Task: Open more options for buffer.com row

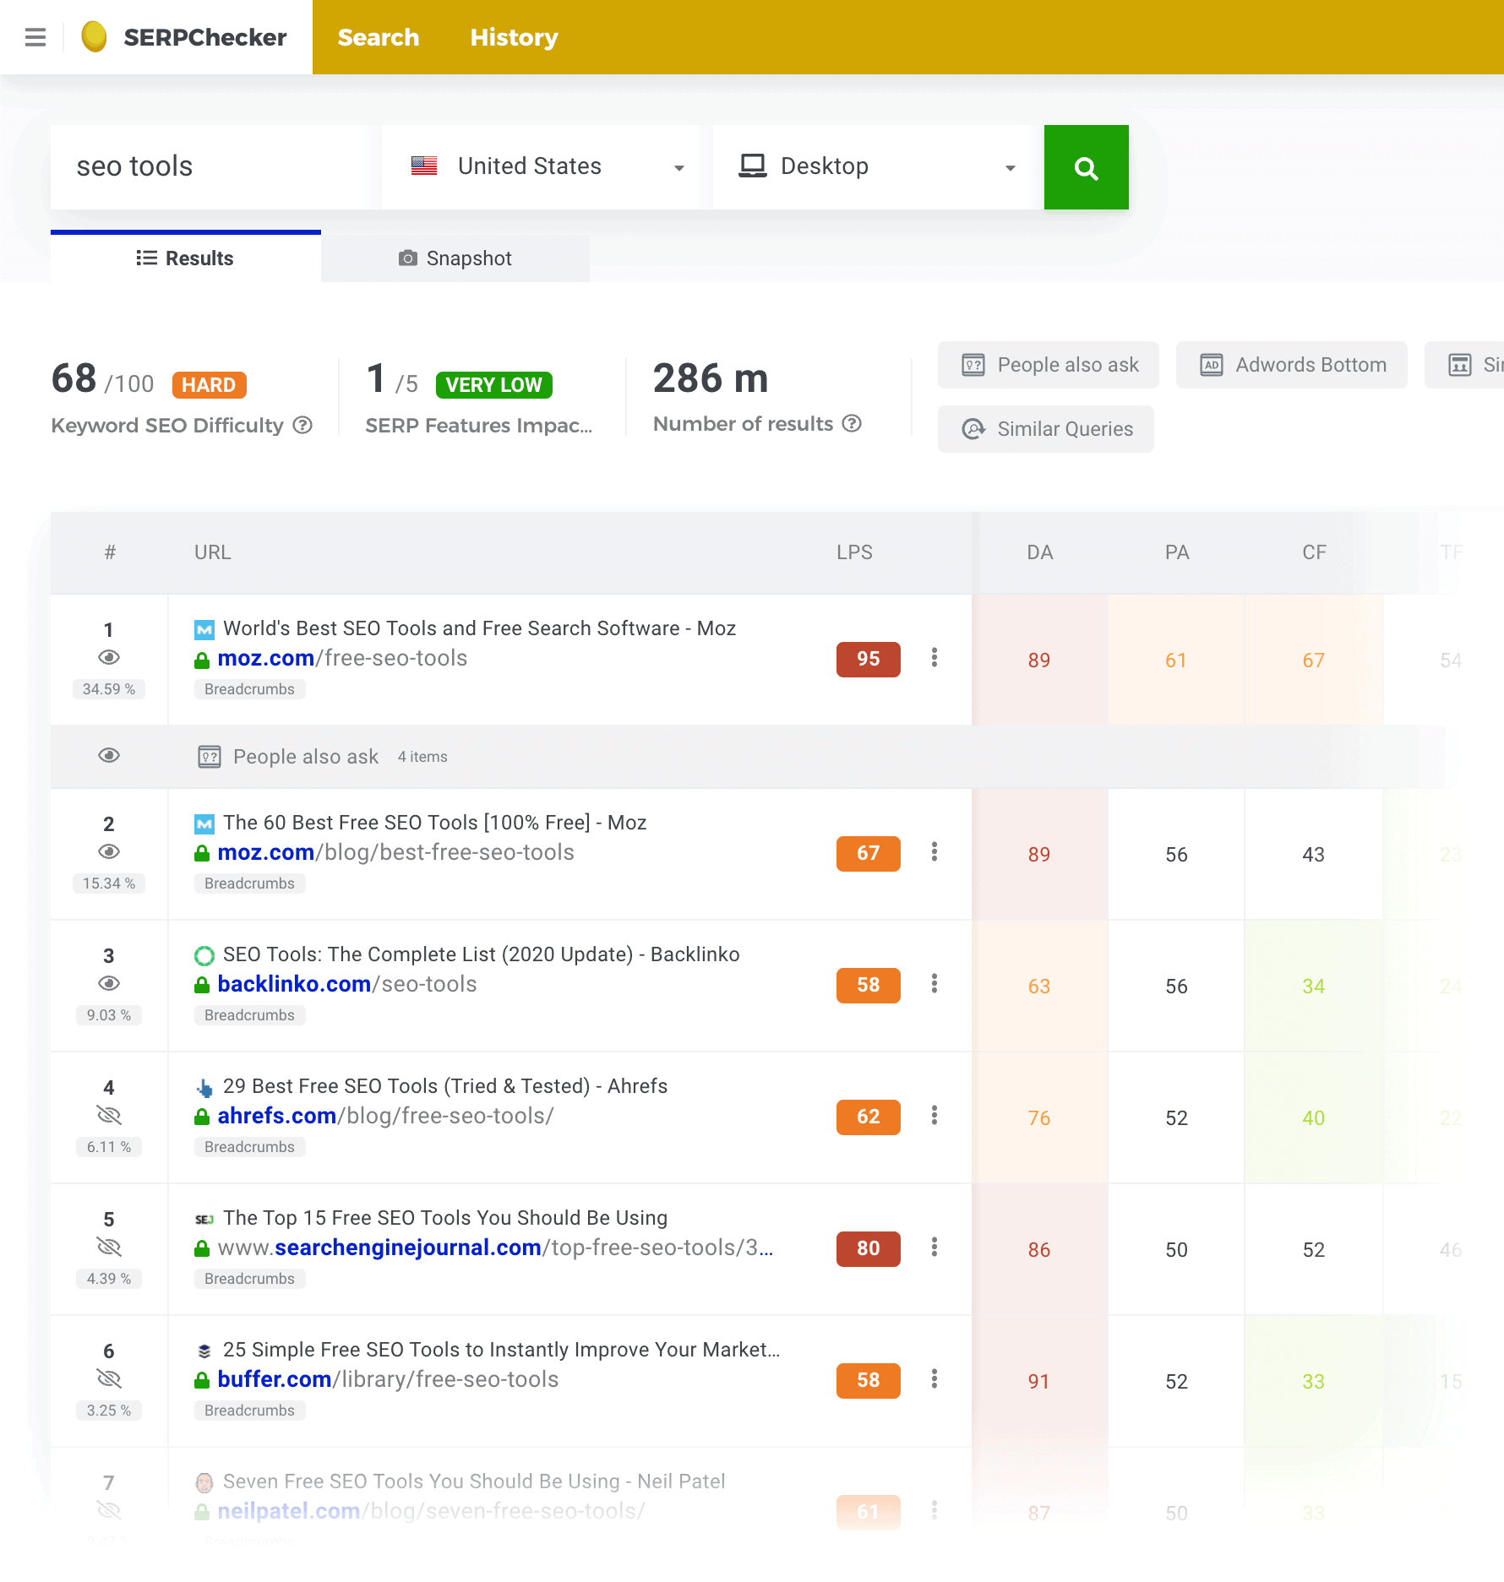Action: tap(934, 1379)
